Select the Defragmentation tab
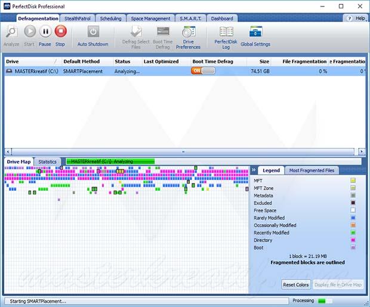The height and width of the screenshot is (307, 370). coord(38,18)
